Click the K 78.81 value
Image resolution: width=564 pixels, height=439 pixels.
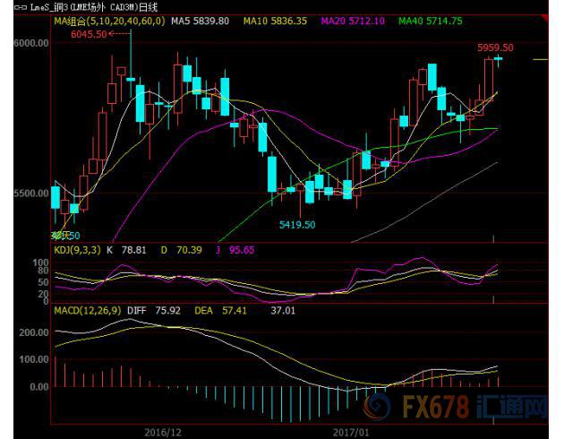[x=126, y=250]
